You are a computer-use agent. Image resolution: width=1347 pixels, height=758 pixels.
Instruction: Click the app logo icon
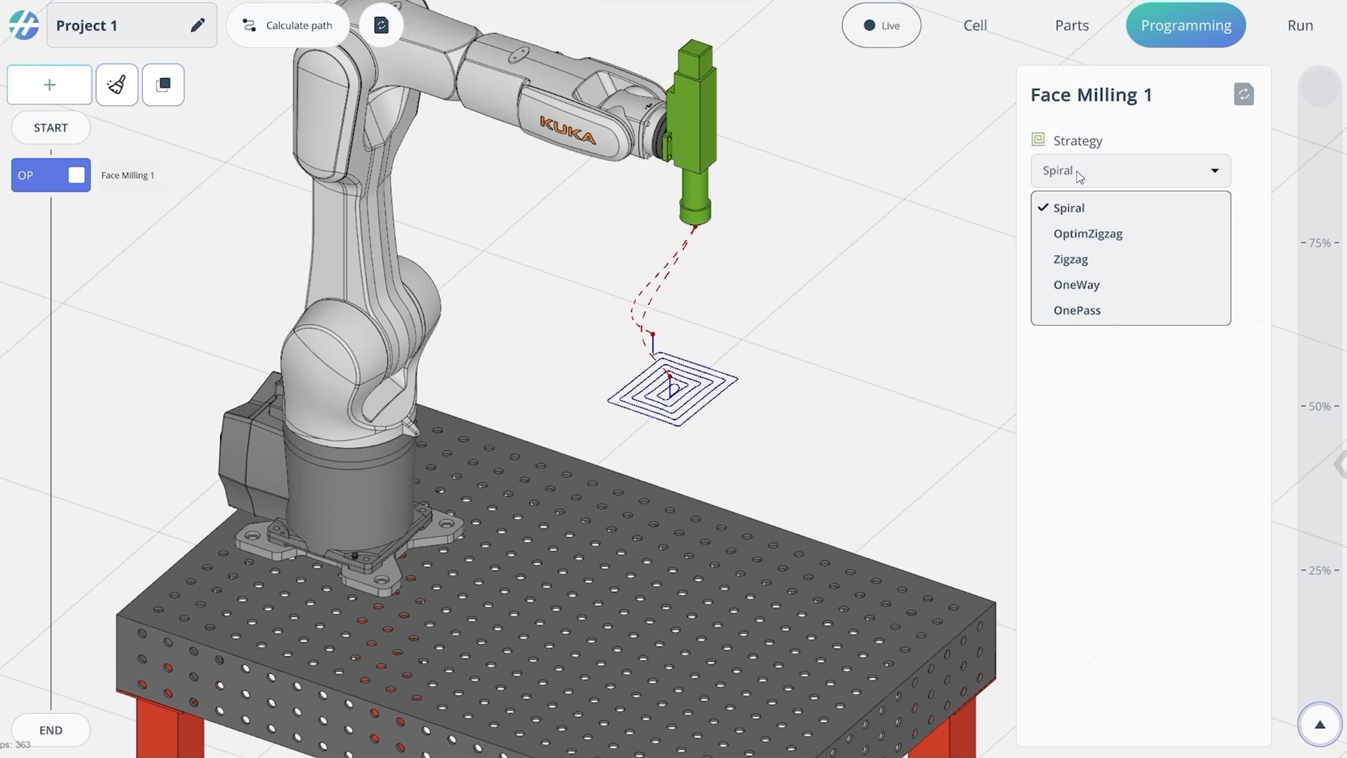pyautogui.click(x=24, y=25)
